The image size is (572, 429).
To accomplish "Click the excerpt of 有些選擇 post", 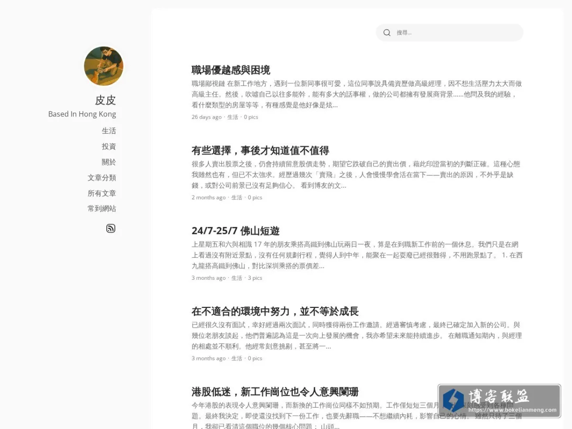I will (357, 175).
